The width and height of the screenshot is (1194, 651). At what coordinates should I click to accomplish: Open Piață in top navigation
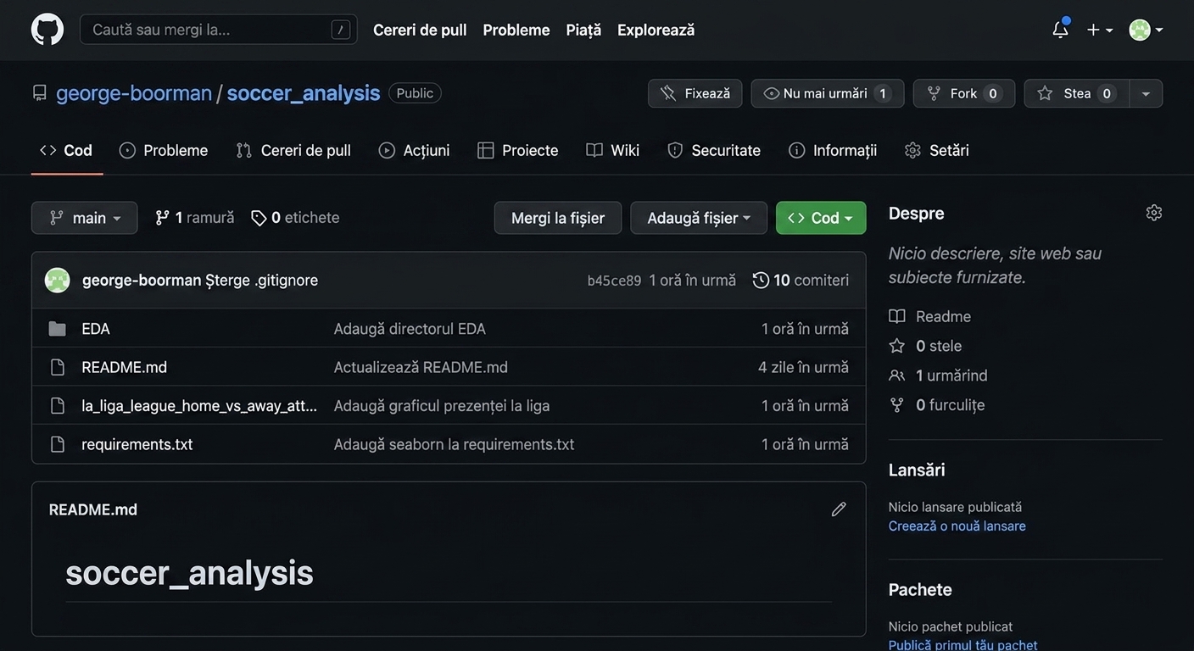point(583,30)
